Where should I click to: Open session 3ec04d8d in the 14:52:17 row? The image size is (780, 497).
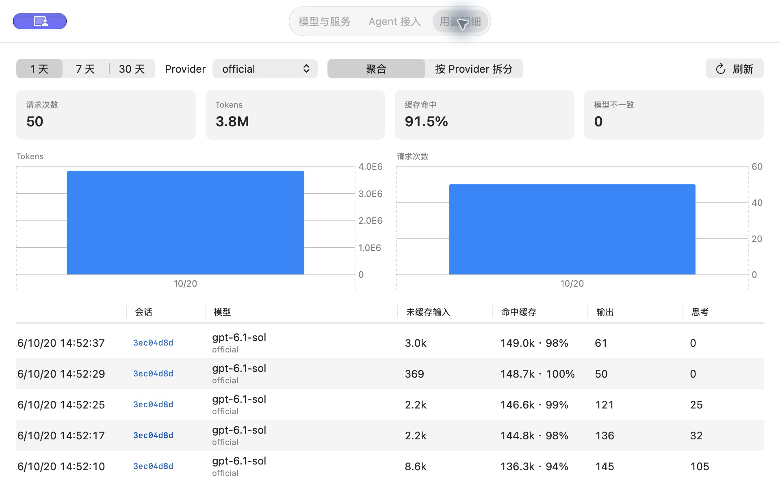coord(153,435)
